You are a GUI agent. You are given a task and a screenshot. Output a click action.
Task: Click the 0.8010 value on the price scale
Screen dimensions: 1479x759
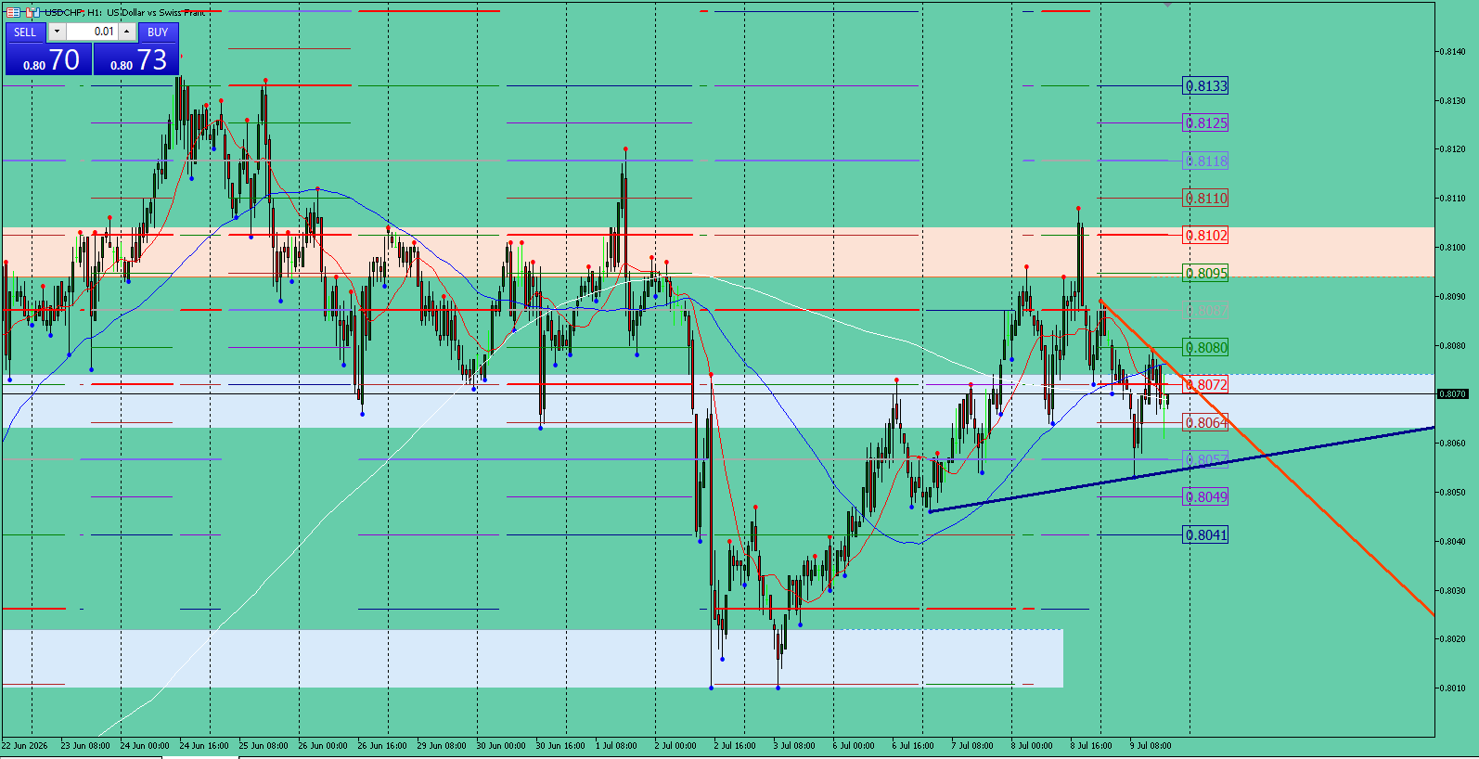pos(1452,688)
